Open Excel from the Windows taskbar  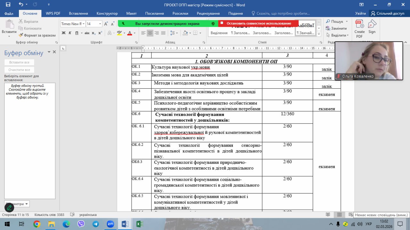coord(140,224)
